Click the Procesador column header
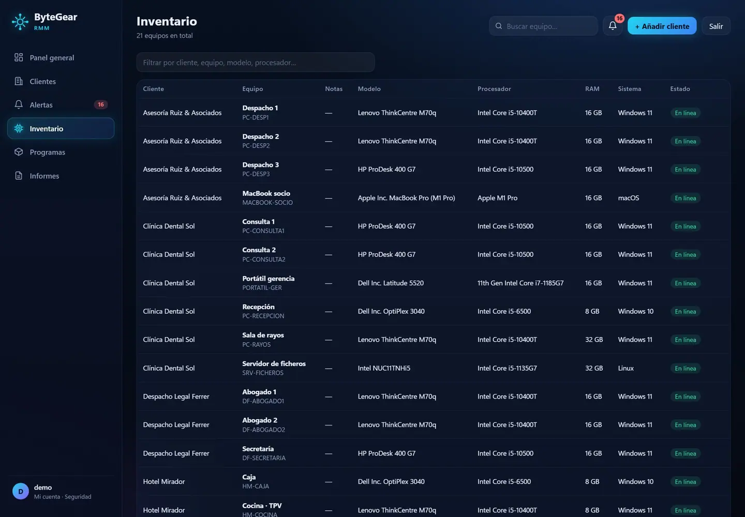 (x=494, y=89)
